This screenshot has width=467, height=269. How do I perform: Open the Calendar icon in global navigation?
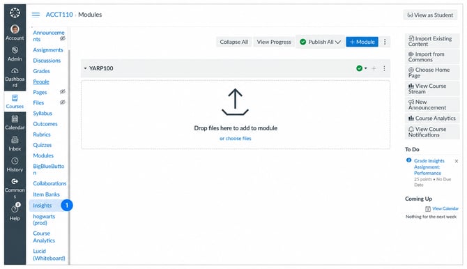coord(15,119)
